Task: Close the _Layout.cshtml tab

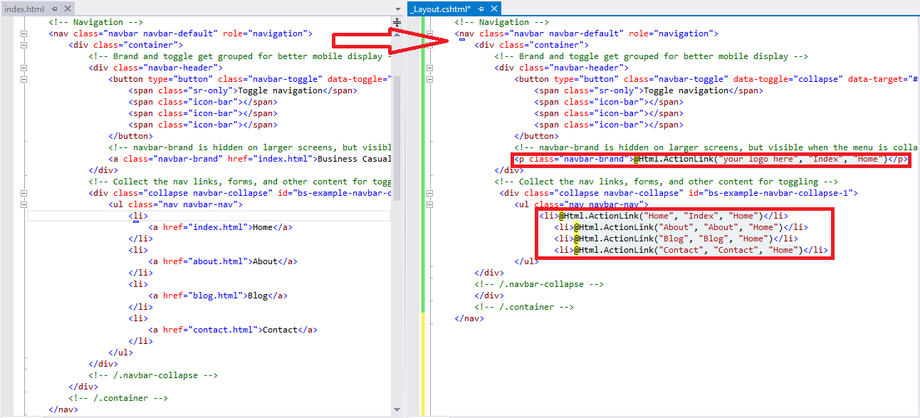Action: (494, 8)
